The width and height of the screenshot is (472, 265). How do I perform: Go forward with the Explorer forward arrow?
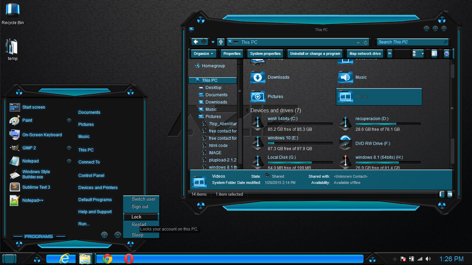[x=204, y=42]
